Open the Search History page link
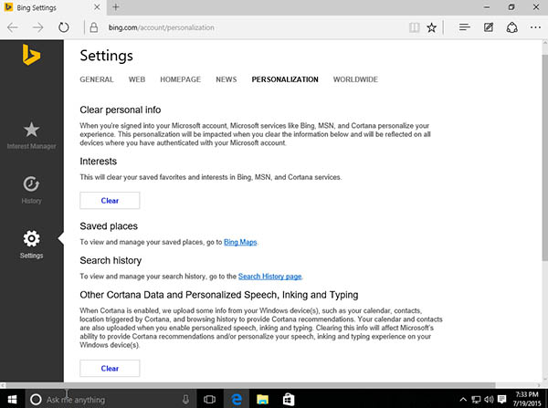 [269, 277]
